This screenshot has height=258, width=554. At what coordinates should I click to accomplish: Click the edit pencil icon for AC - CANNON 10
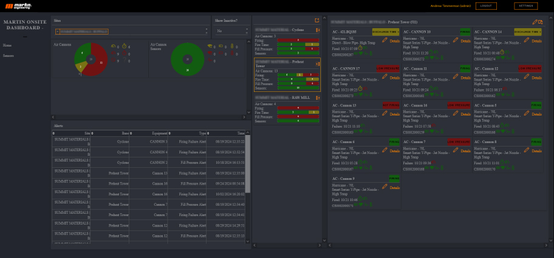456,40
